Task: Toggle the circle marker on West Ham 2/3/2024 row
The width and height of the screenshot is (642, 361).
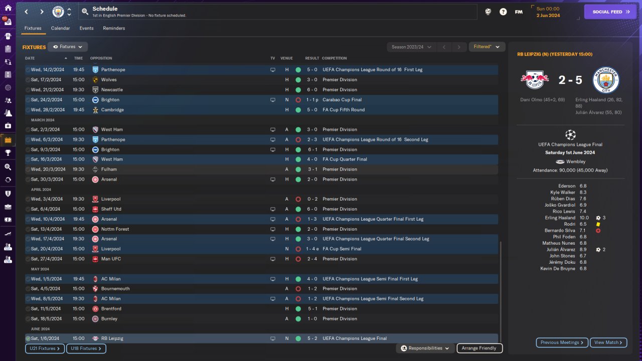Action: [28, 129]
